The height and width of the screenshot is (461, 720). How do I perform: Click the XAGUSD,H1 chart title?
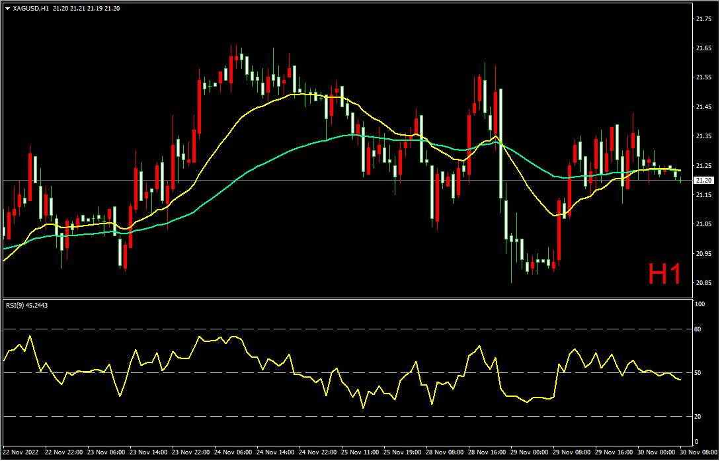click(31, 8)
